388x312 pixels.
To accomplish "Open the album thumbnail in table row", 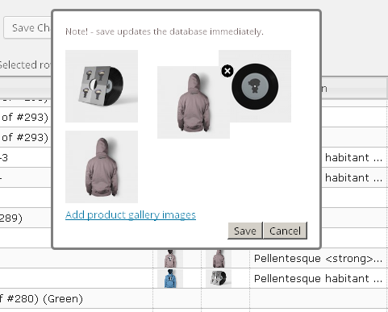I will [x=219, y=278].
